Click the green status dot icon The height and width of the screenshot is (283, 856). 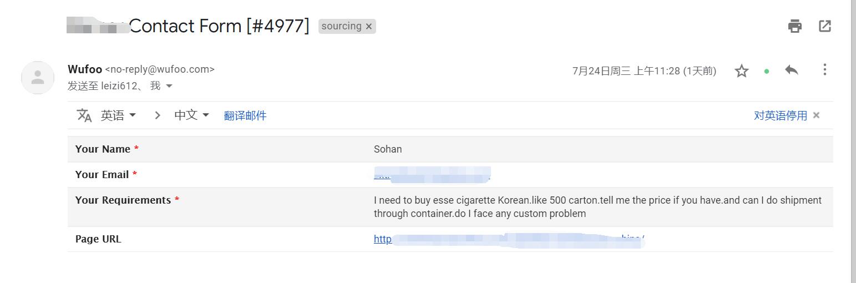point(767,71)
